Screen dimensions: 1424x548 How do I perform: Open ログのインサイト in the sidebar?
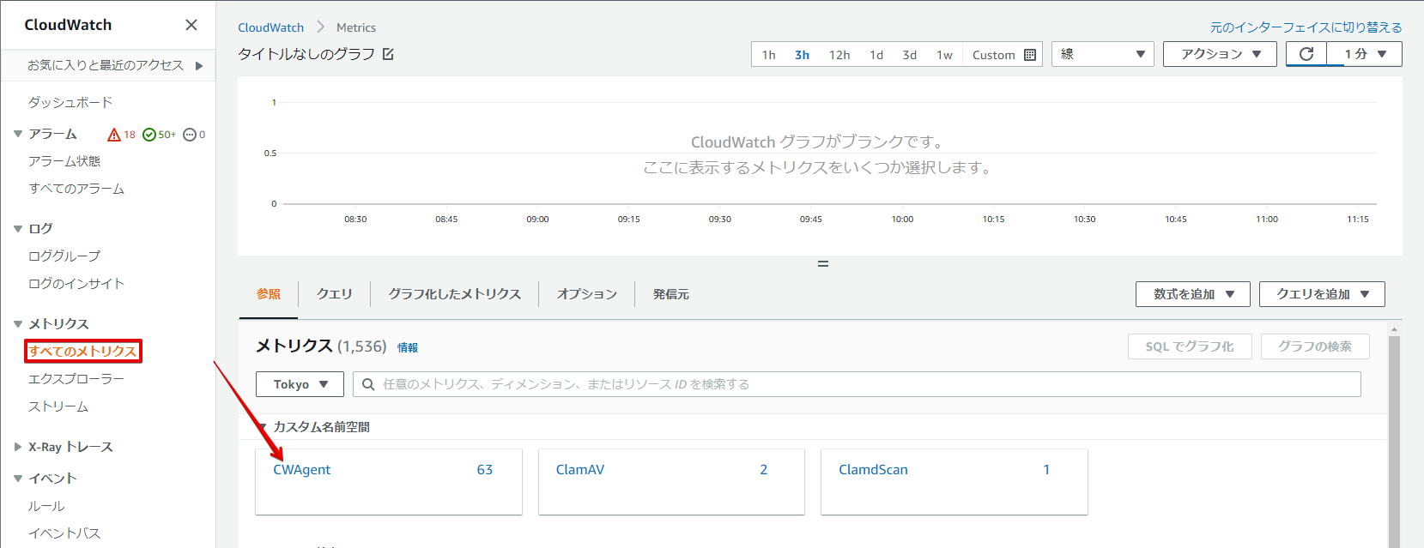click(x=76, y=284)
